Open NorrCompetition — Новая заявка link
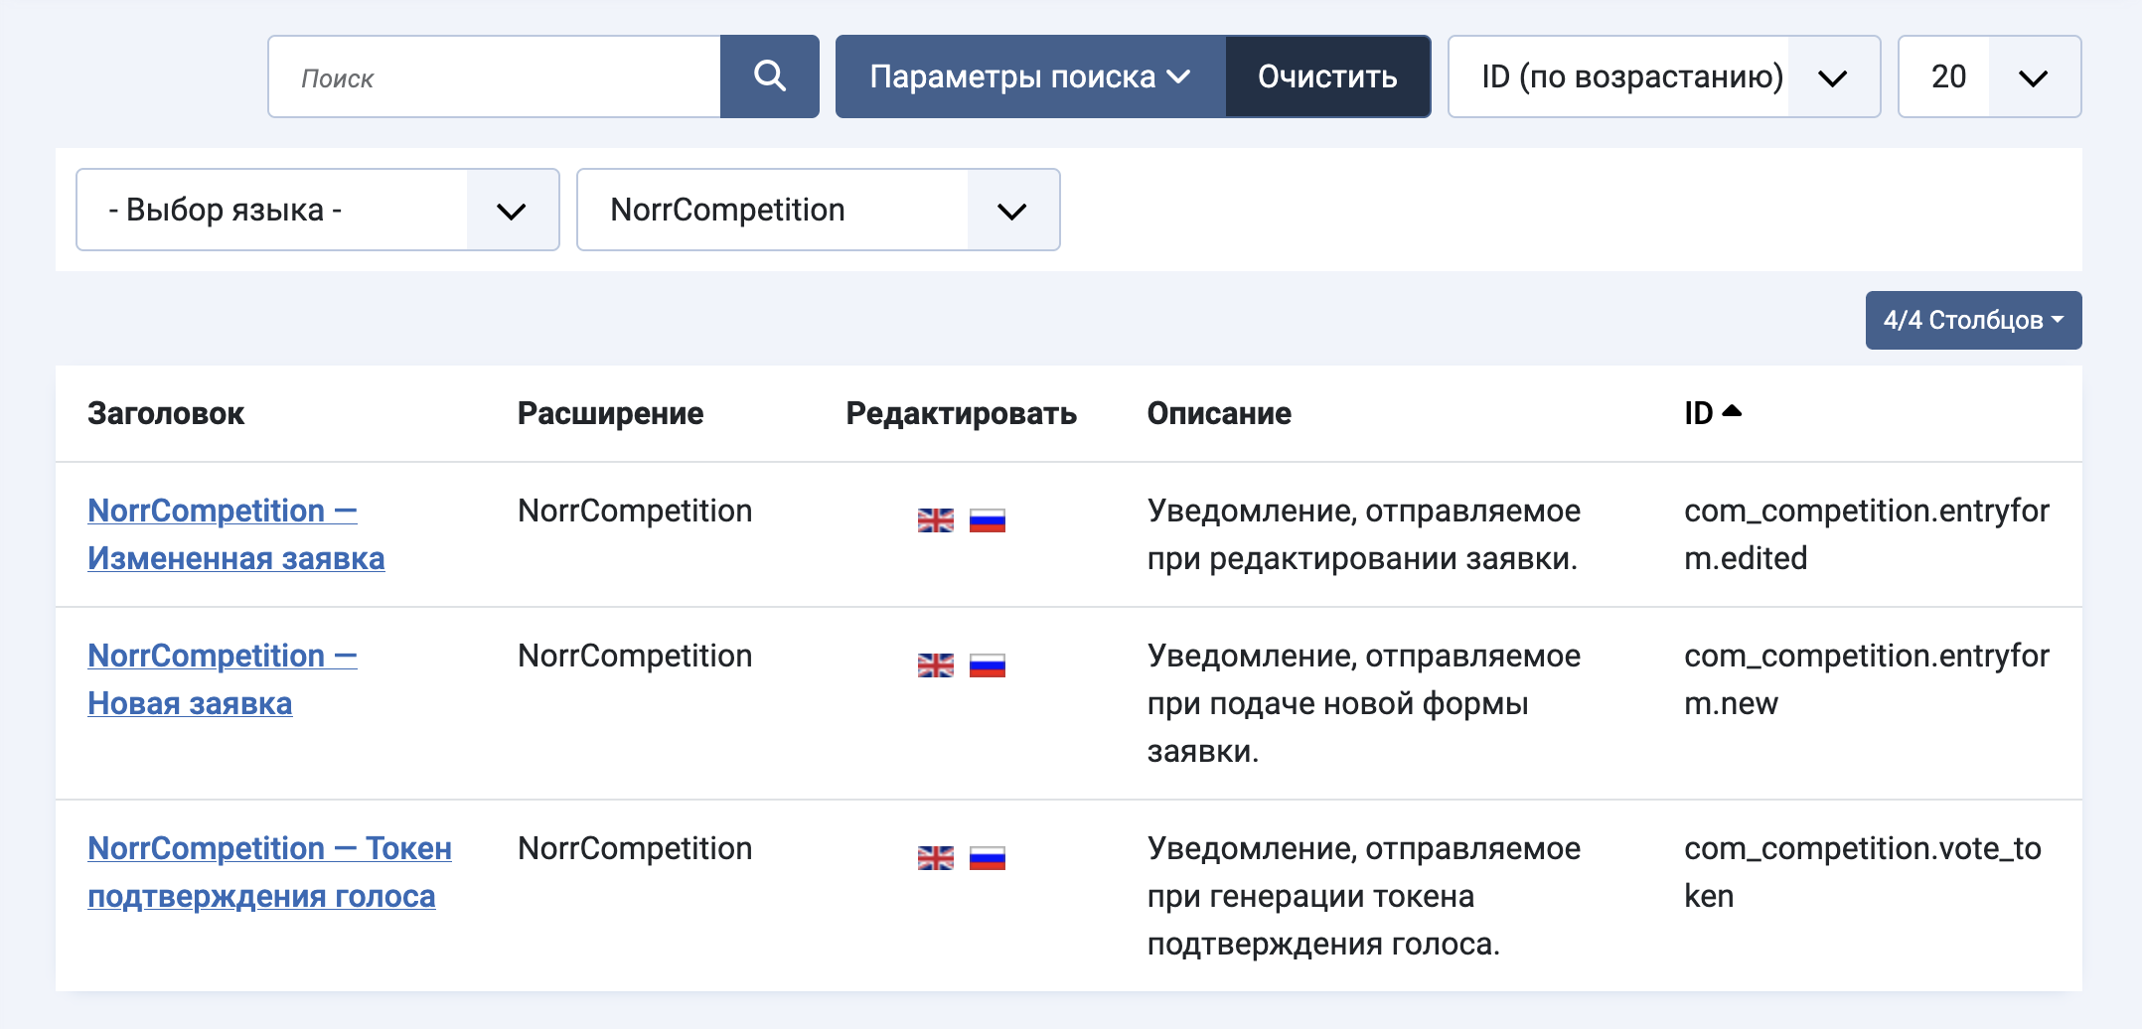This screenshot has width=2142, height=1029. coord(223,679)
